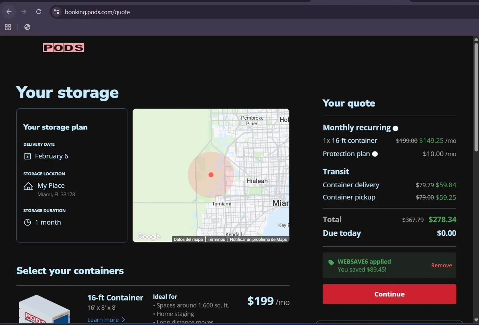Click the Due today $0.00 amount
The height and width of the screenshot is (325, 479).
point(446,233)
